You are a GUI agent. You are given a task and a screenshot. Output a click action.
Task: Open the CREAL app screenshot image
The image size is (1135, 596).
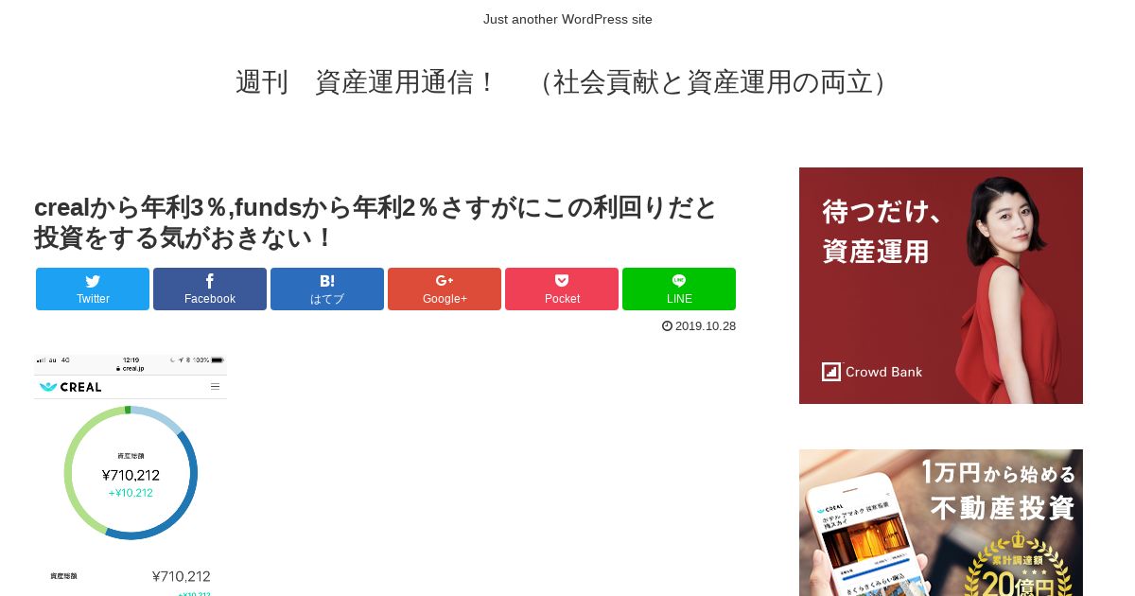[x=131, y=475]
